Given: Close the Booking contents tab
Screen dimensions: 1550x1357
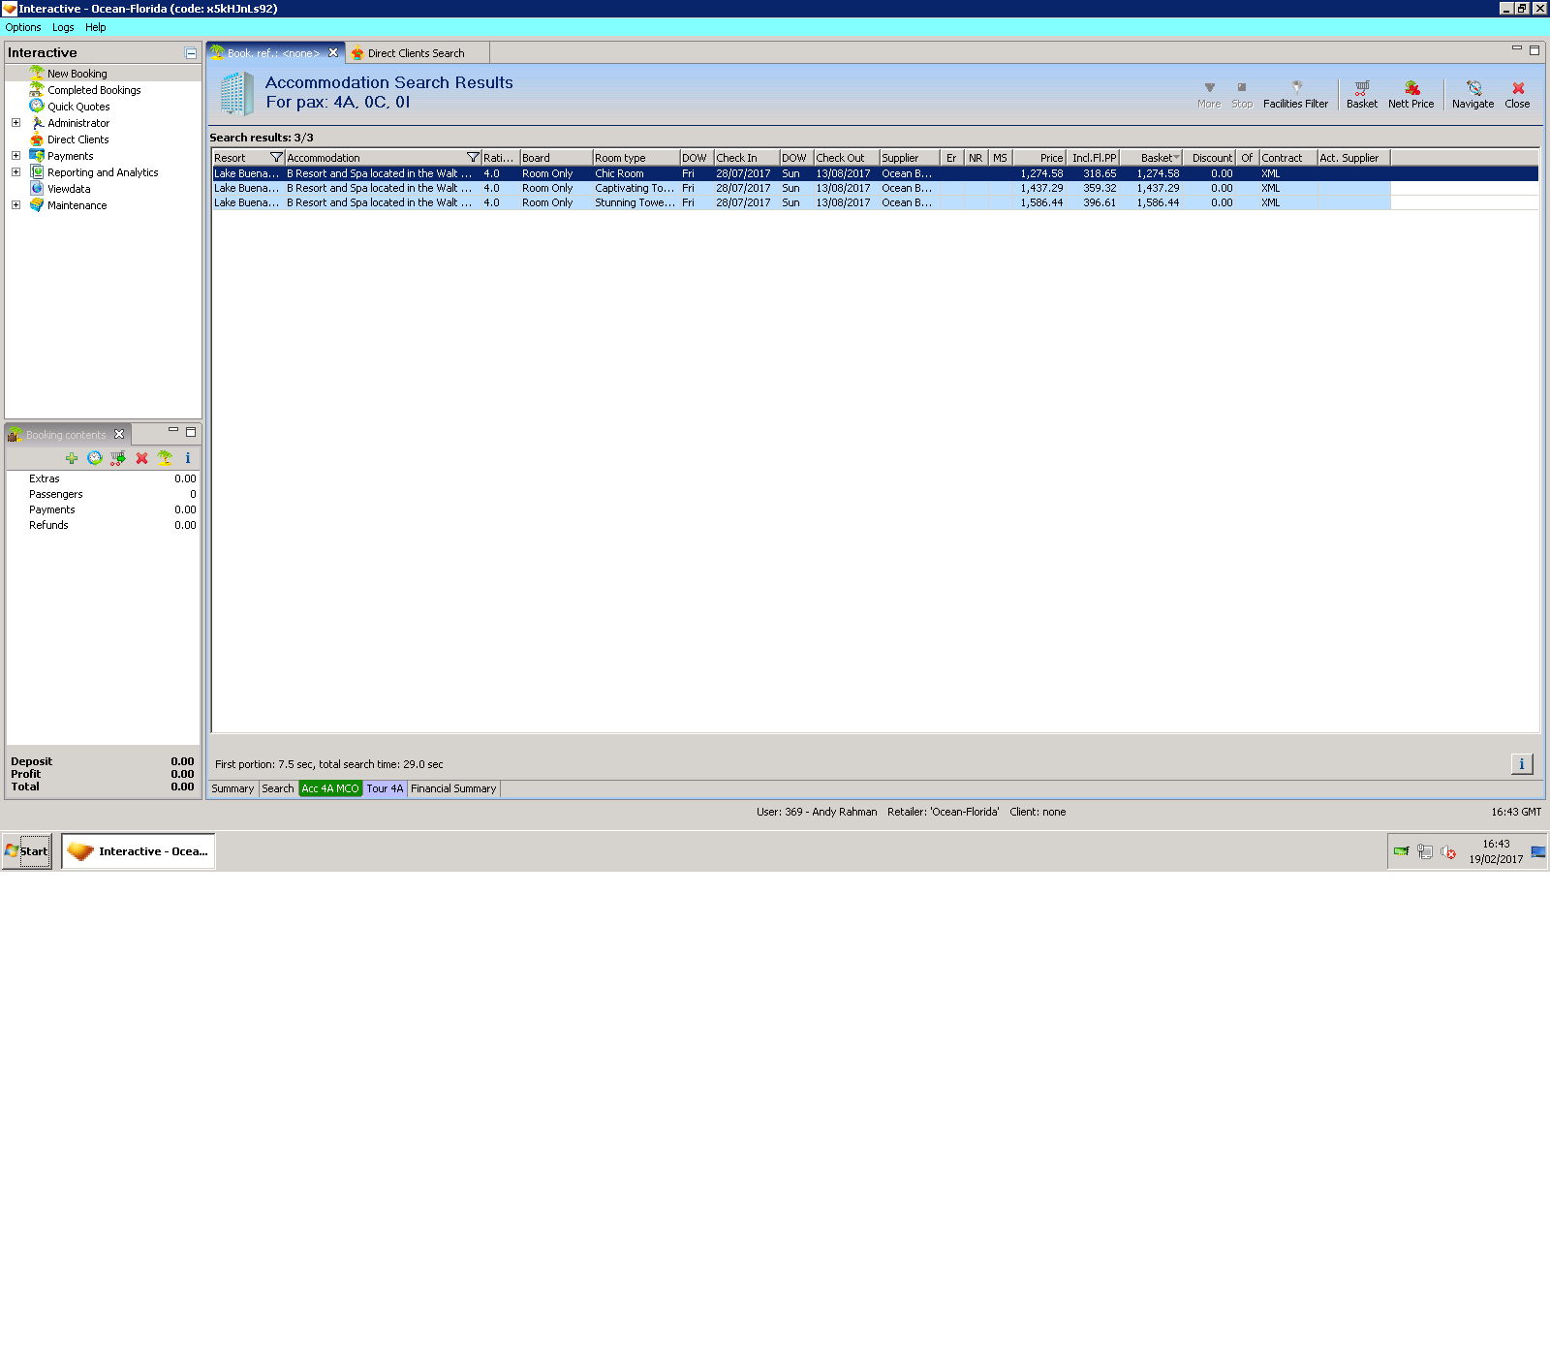Looking at the screenshot, I should click(119, 434).
